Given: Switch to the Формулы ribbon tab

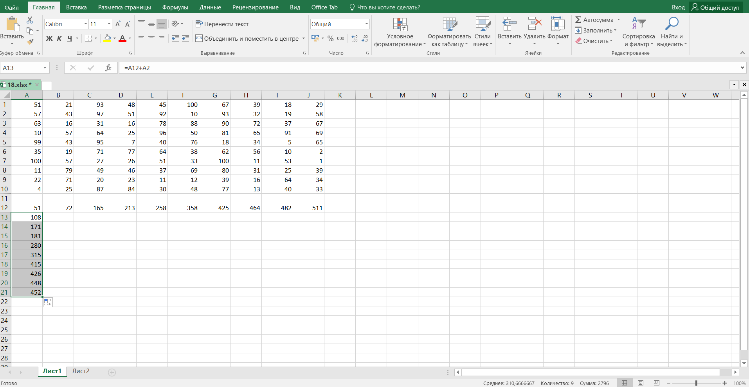Looking at the screenshot, I should (175, 7).
